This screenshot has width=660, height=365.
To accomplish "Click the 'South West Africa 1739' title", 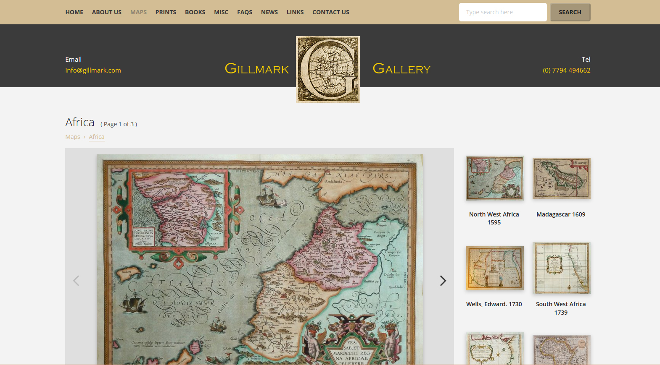I will click(561, 308).
